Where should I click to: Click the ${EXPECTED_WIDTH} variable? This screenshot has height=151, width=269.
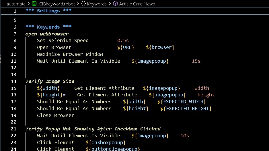(182, 102)
